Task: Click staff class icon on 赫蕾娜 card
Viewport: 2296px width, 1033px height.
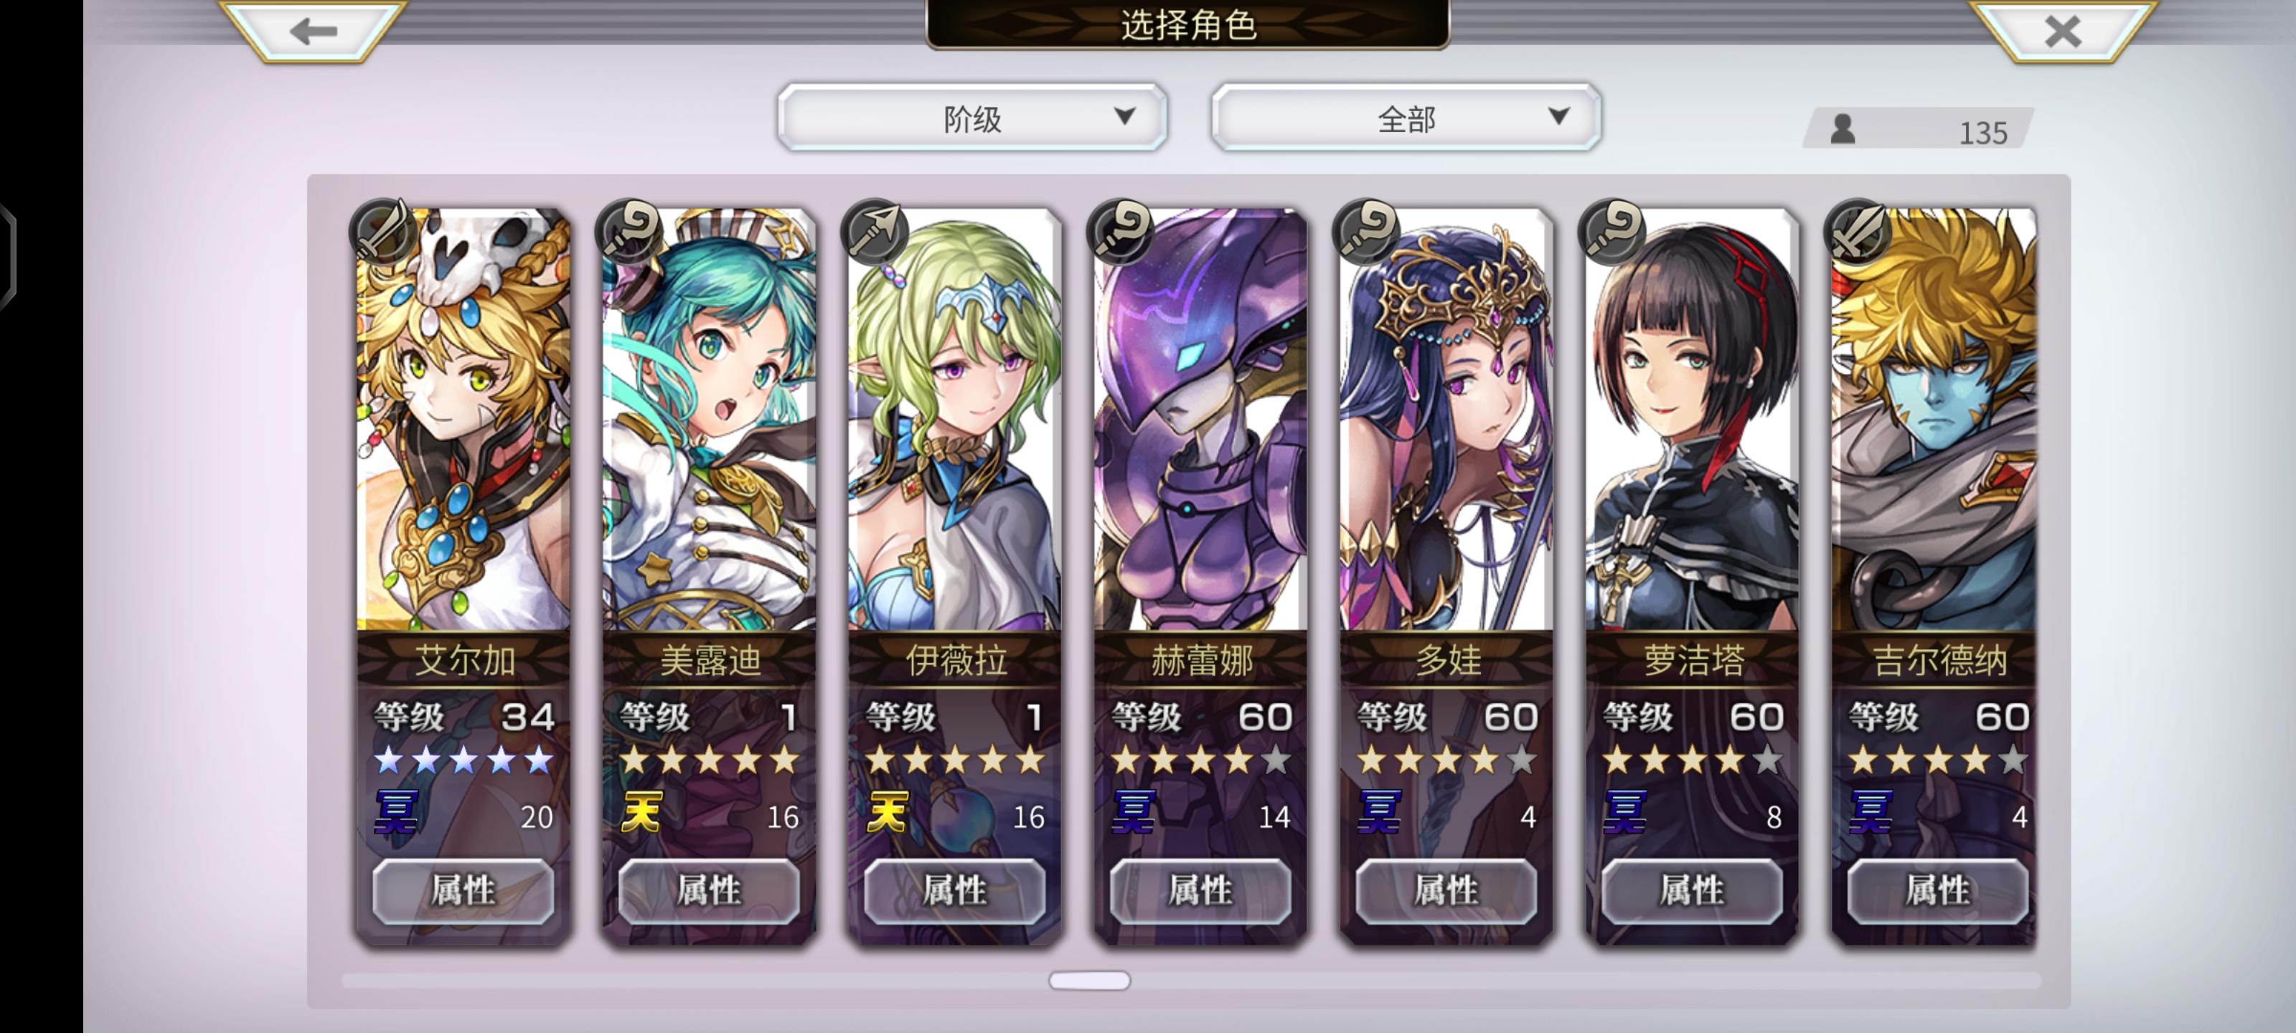Action: (x=1120, y=232)
